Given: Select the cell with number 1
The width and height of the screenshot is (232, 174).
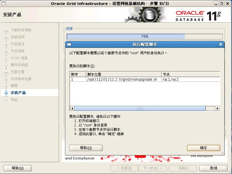Looking at the screenshot, I should click(x=78, y=79).
